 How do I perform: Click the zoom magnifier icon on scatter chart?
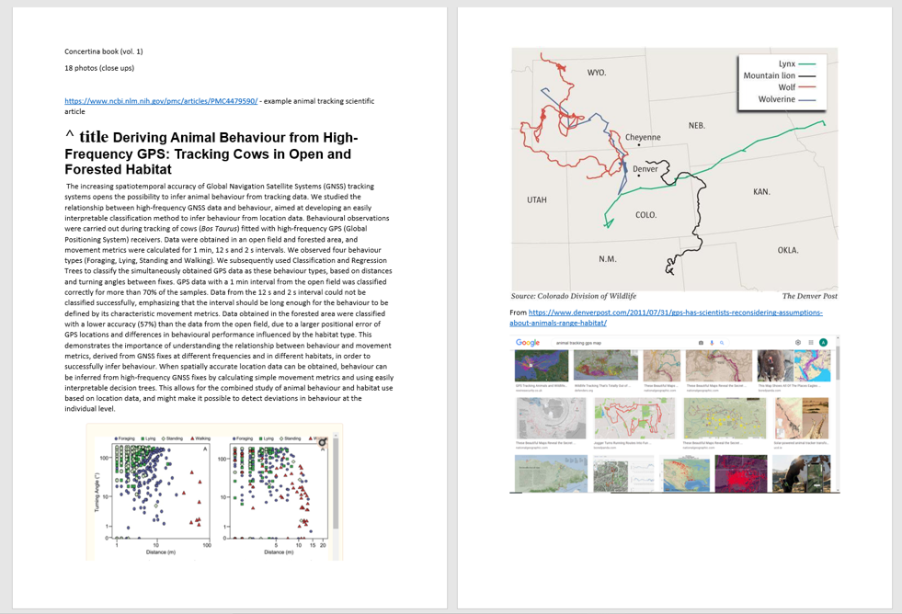tap(323, 442)
